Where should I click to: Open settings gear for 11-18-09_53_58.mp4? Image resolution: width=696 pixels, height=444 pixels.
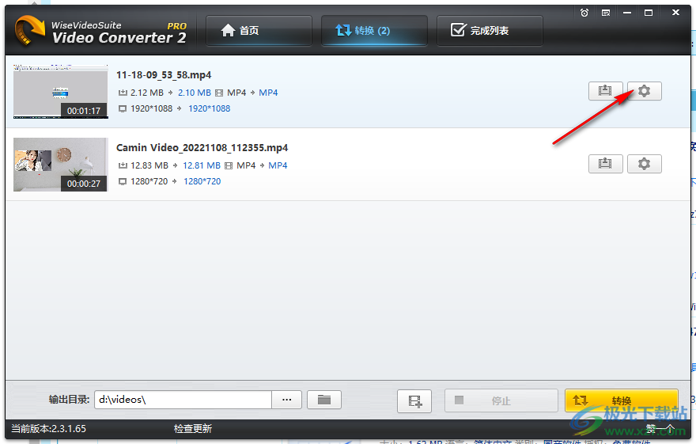point(644,91)
